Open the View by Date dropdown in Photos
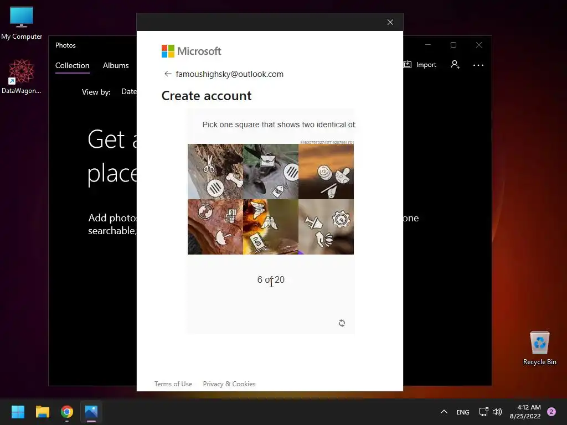The image size is (567, 425). (128, 92)
